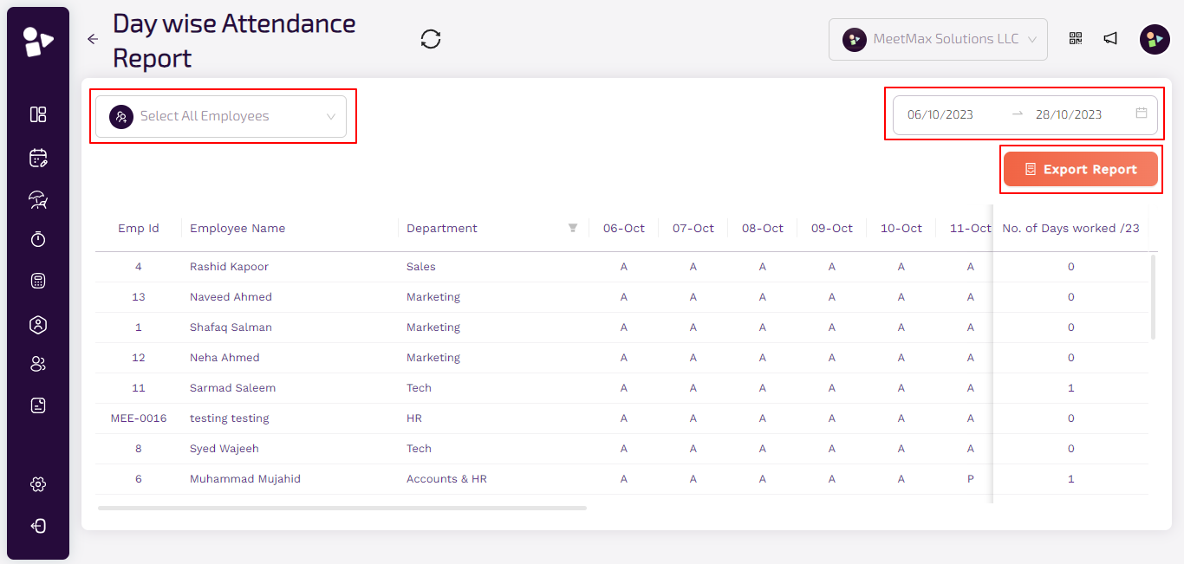Open the reports sidebar icon
The width and height of the screenshot is (1184, 564).
coord(38,405)
